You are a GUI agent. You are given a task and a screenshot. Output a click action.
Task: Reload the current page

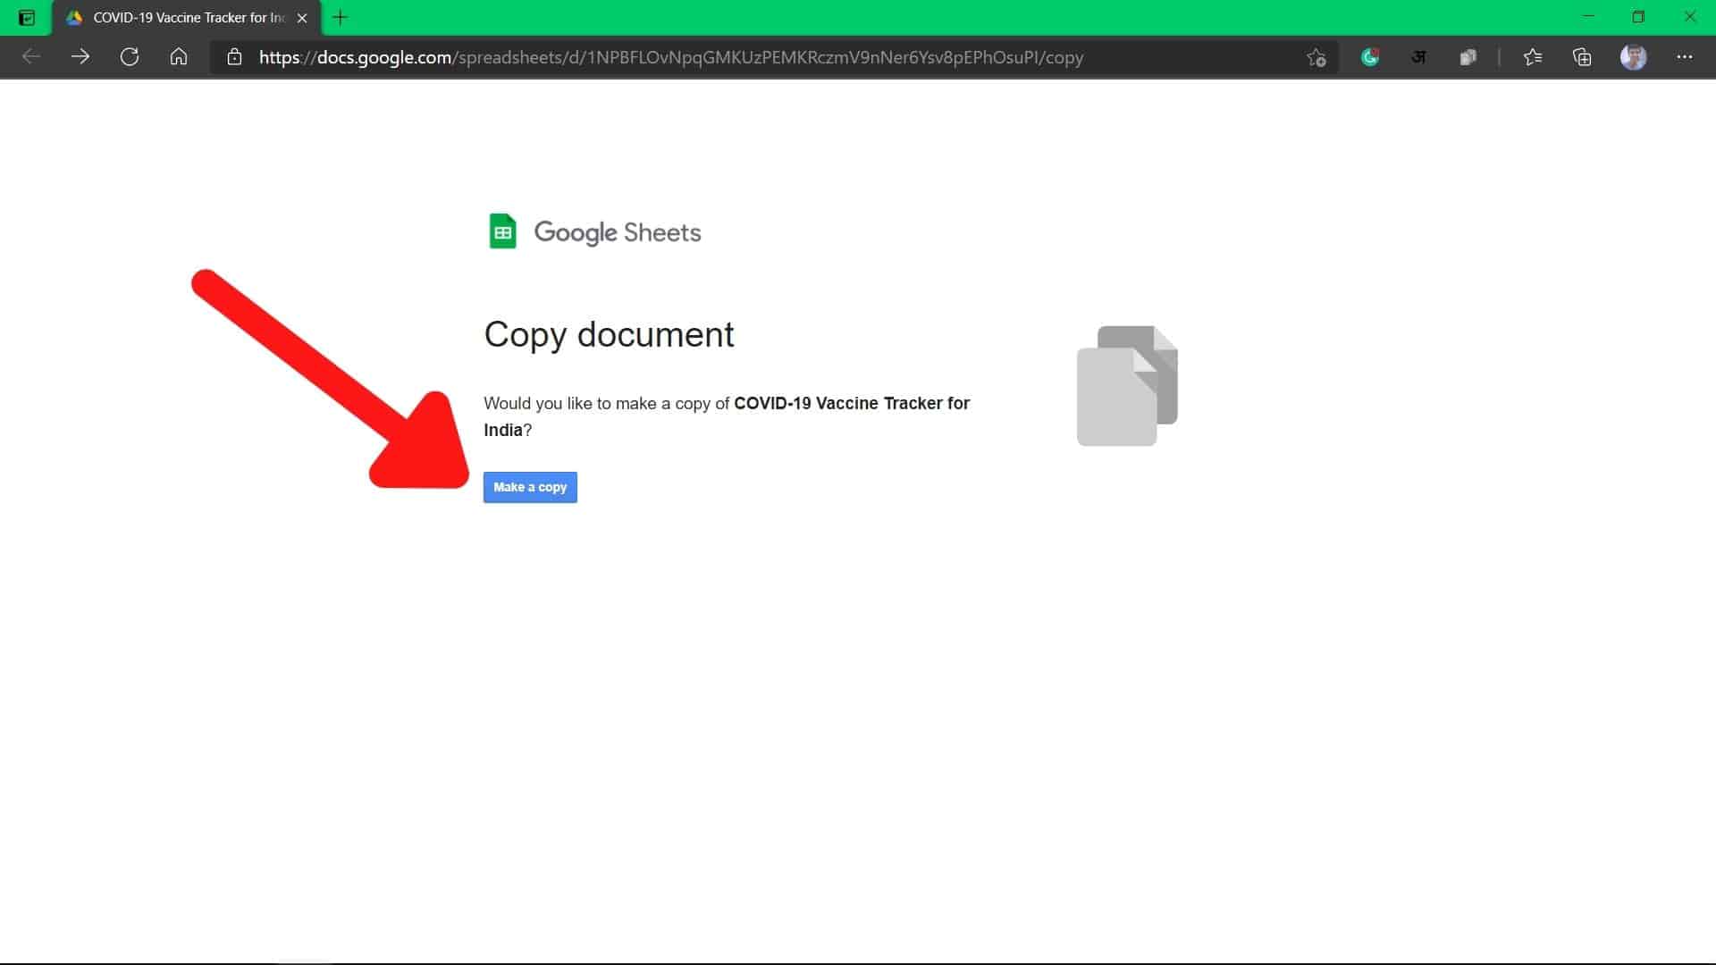[x=130, y=57]
